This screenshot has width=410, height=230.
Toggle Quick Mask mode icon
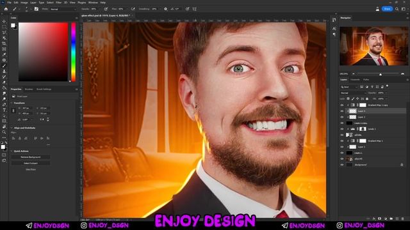coord(4,155)
